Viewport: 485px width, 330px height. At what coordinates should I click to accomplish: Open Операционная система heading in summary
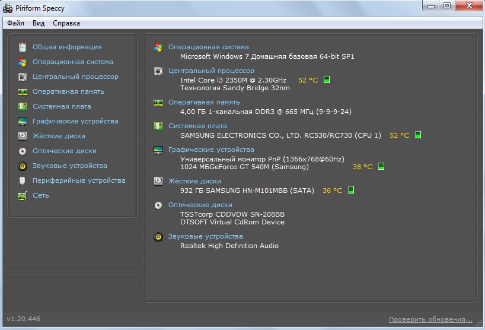(x=209, y=47)
